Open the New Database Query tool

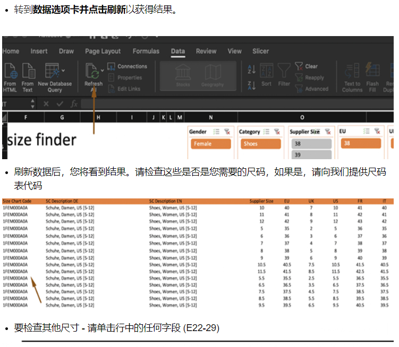[x=52, y=71]
